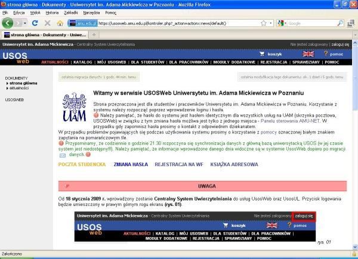
Task: Click the vertical scrollbar down arrow
Action: click(x=355, y=247)
